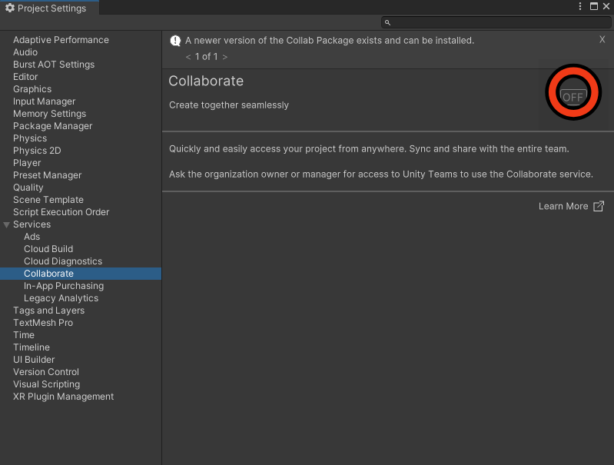
Task: Go to the next notification arrow
Action: (x=224, y=57)
